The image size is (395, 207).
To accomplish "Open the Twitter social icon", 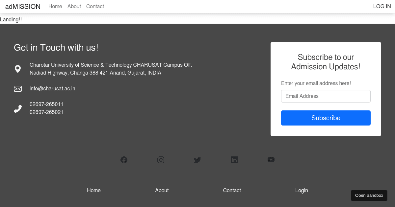I will tap(197, 160).
